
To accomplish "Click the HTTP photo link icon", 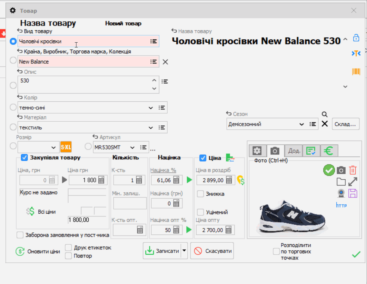I will [341, 205].
